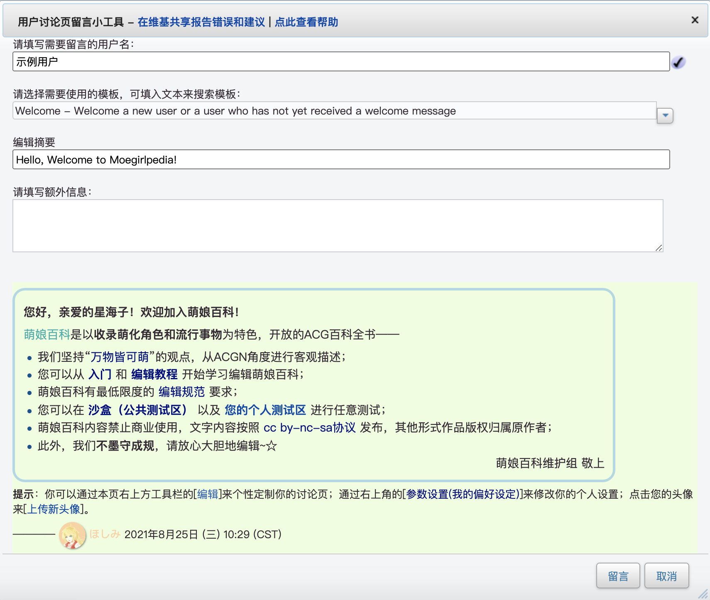Open the 点此查看帮助 help link
This screenshot has height=600, width=710.
(x=306, y=22)
